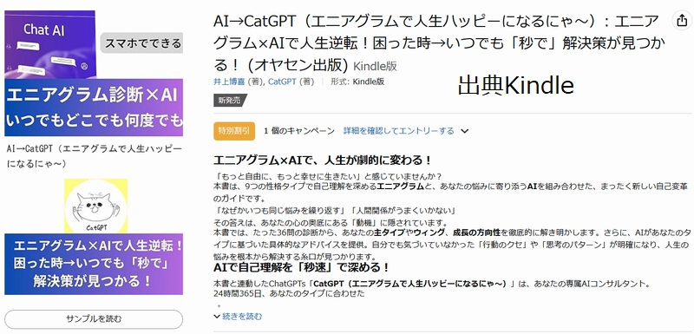
Task: Open the author link 井上博喜
Action: (230, 82)
